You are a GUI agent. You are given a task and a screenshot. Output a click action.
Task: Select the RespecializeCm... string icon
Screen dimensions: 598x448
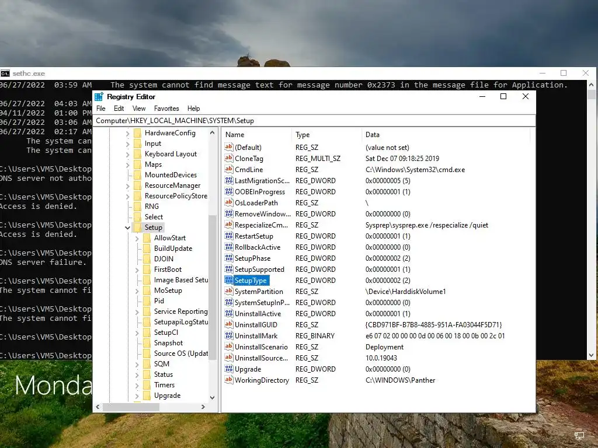229,225
